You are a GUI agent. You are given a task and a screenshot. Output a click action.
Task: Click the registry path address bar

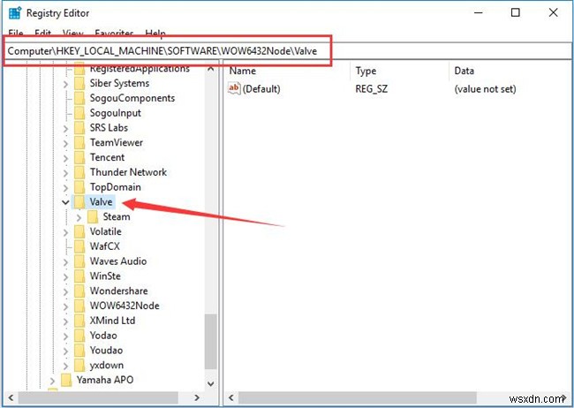coord(287,51)
